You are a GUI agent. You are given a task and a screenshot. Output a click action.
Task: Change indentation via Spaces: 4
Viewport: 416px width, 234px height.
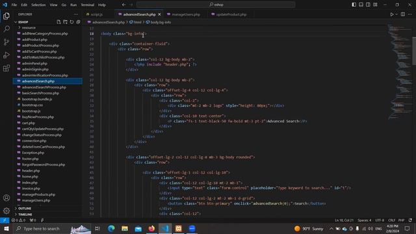pyautogui.click(x=365, y=220)
